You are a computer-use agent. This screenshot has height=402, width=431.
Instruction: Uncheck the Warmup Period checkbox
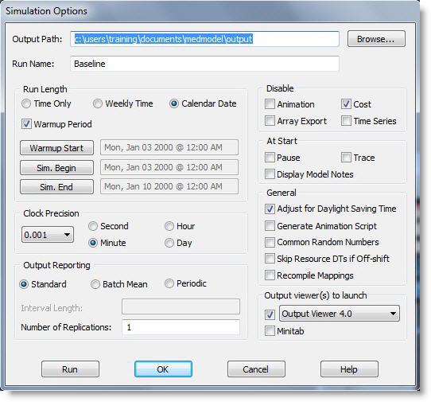click(26, 124)
